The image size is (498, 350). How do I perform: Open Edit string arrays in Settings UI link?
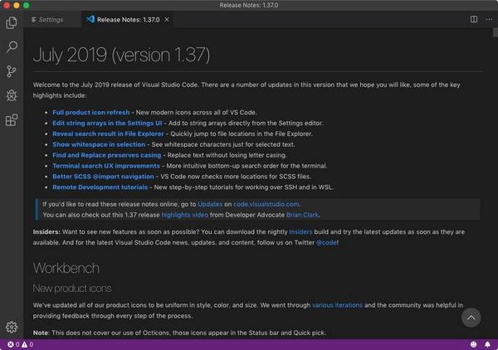pyautogui.click(x=107, y=123)
